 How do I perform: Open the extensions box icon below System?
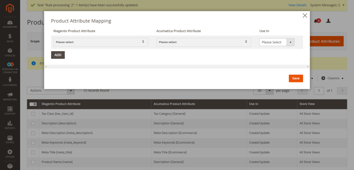[10, 166]
